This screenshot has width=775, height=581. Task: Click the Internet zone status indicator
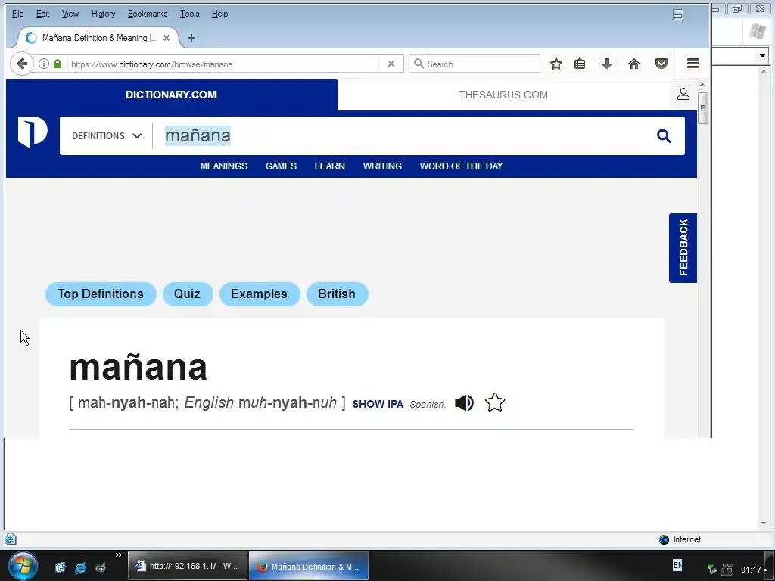[x=680, y=539]
